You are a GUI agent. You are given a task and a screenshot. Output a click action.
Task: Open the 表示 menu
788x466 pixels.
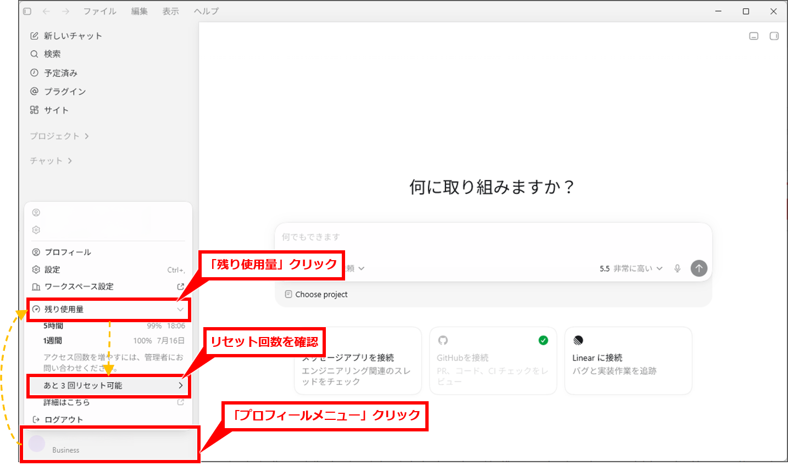pyautogui.click(x=171, y=11)
